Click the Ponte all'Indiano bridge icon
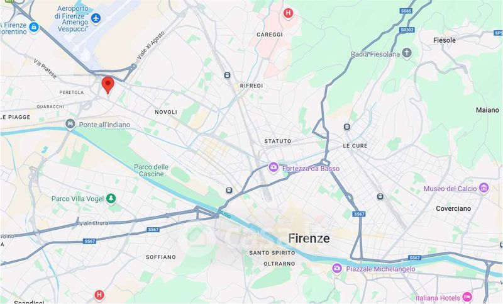Image resolution: width=503 pixels, height=304 pixels. 70,123
